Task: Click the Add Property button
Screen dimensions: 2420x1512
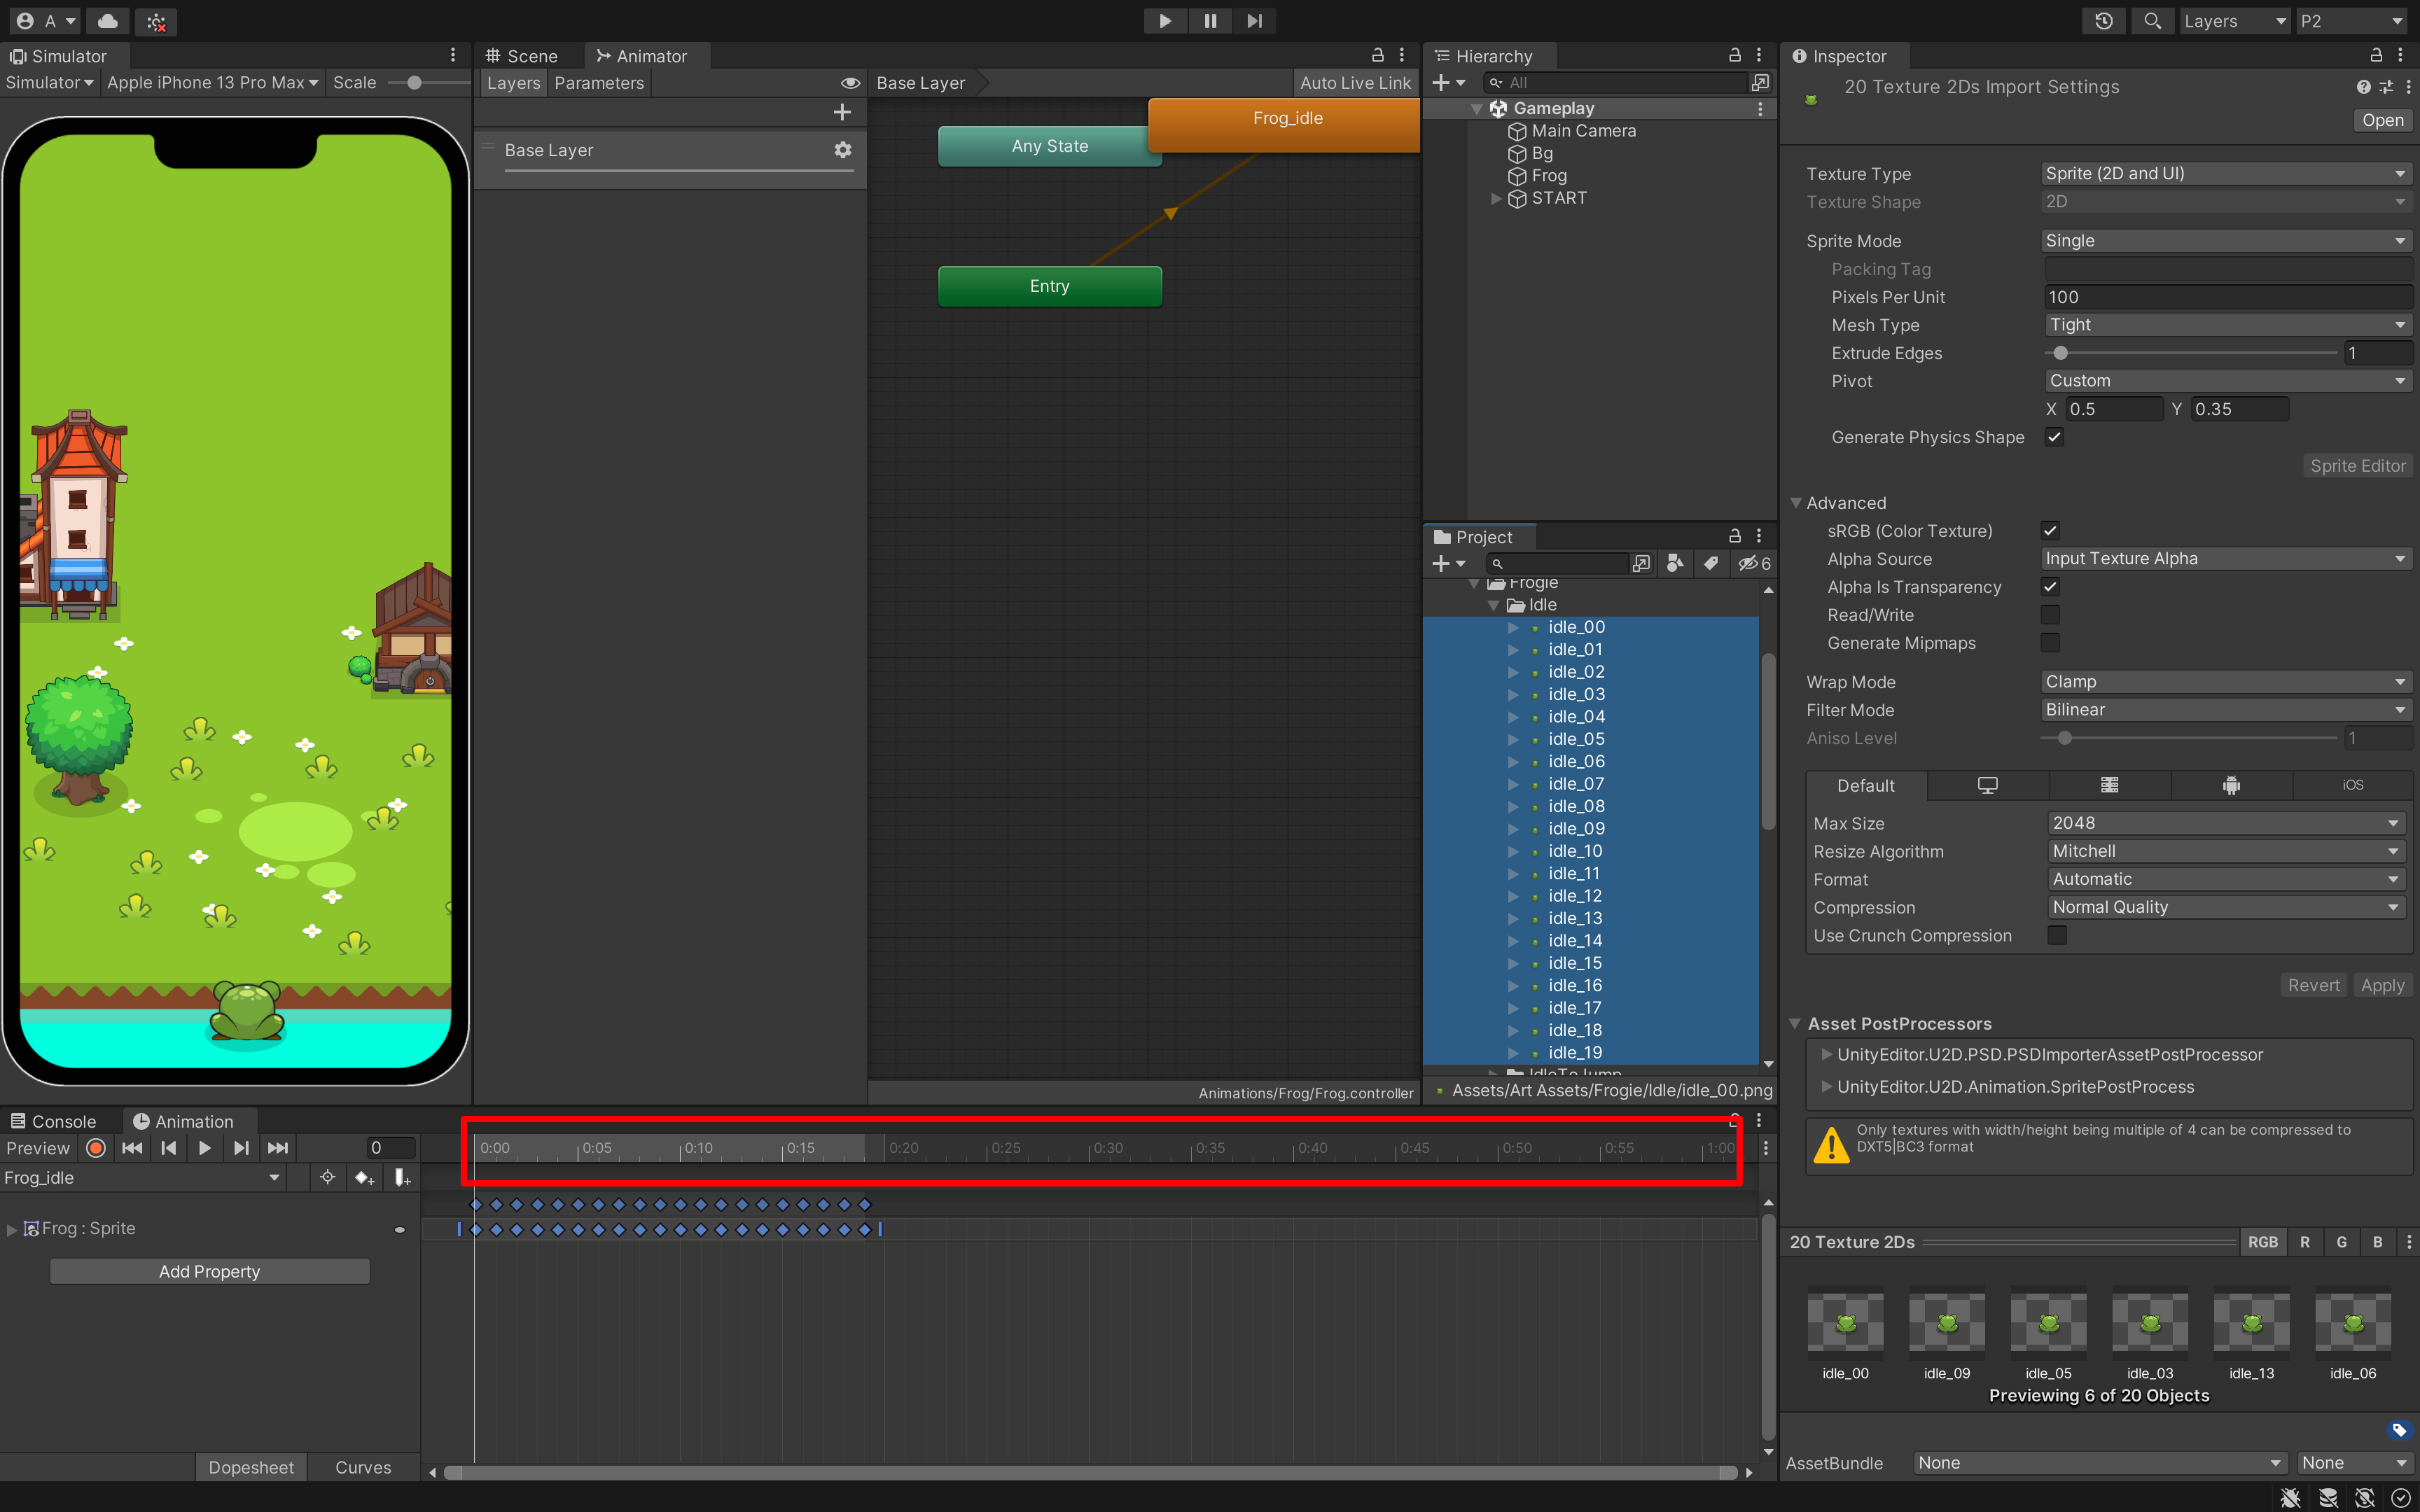Action: [x=210, y=1271]
